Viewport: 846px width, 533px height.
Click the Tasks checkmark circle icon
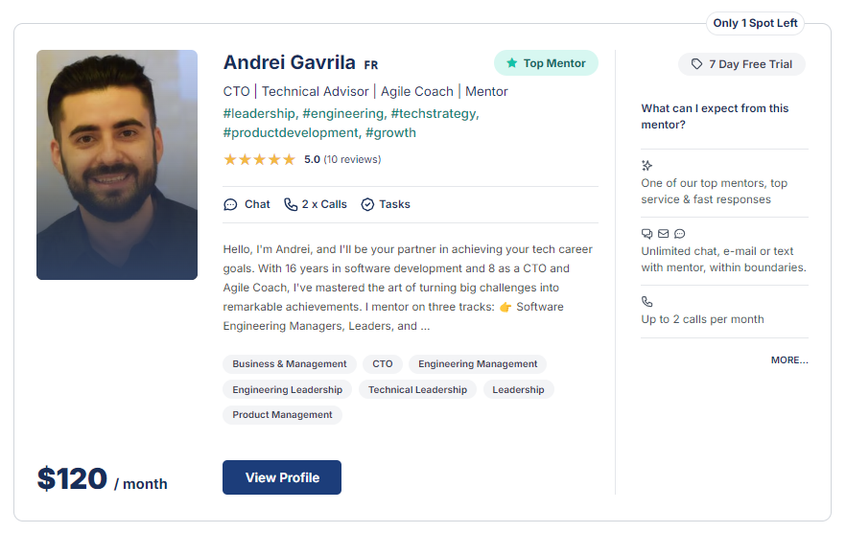[367, 204]
